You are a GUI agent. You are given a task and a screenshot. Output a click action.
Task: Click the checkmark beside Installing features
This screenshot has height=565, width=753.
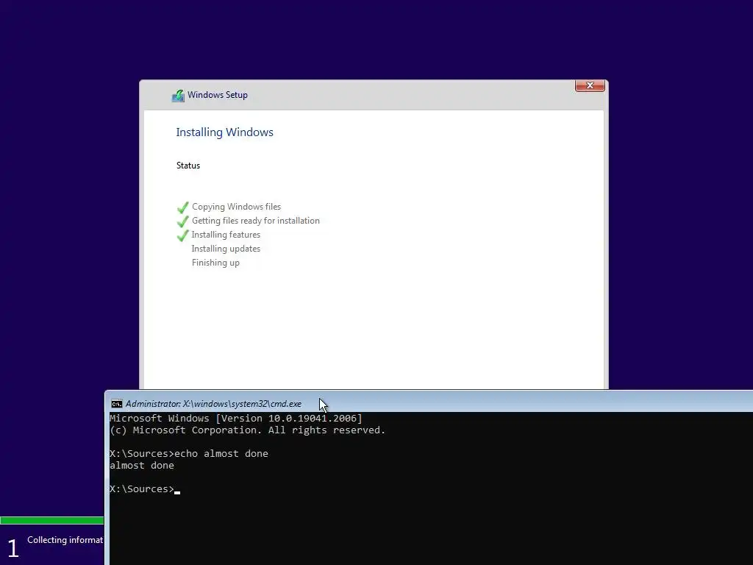pos(182,235)
